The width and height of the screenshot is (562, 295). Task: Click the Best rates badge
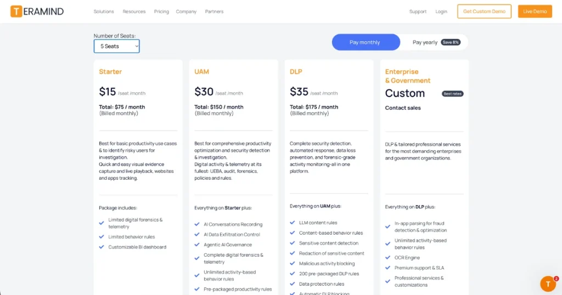click(452, 94)
